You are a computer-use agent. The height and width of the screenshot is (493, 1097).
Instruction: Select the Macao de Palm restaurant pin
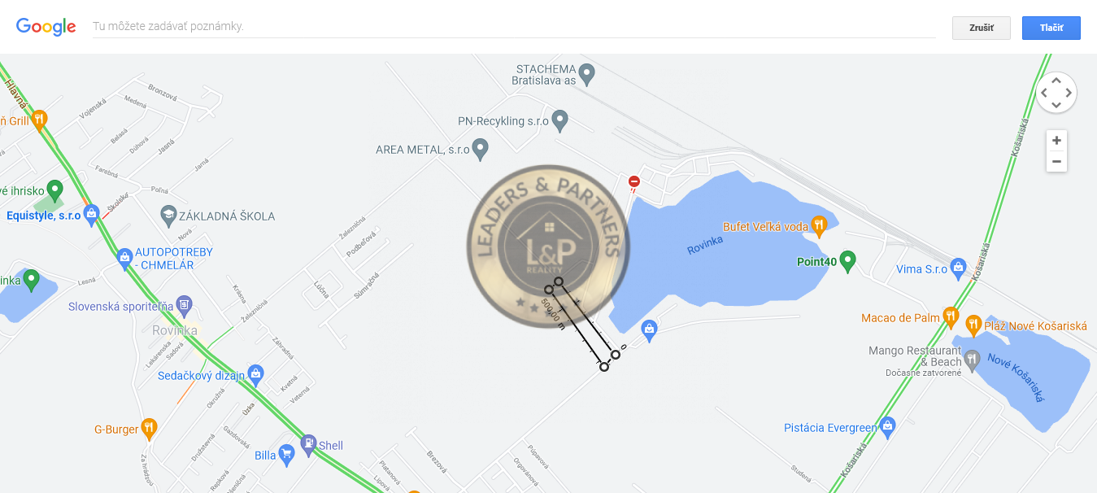tap(951, 316)
